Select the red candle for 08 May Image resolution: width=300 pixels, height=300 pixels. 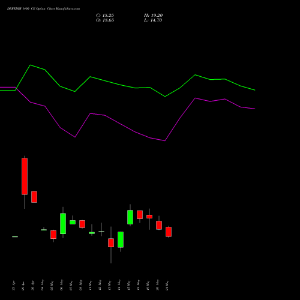(x=82, y=224)
